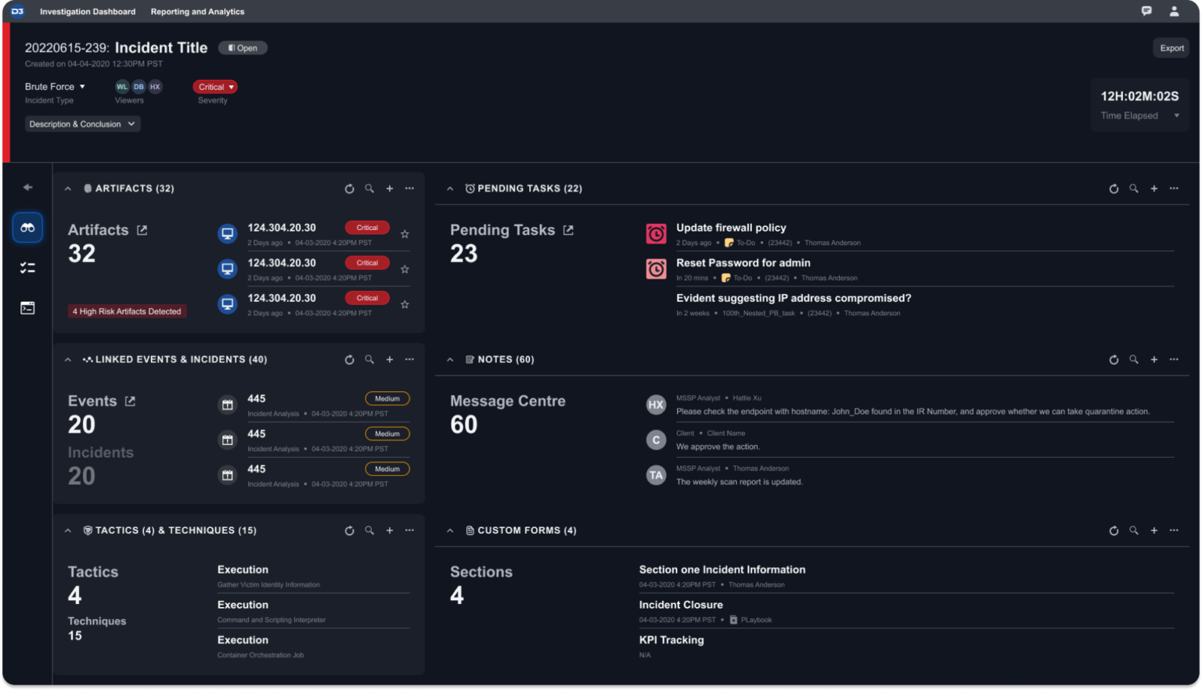Image resolution: width=1202 pixels, height=690 pixels.
Task: Open the Investigation Dashboard menu item
Action: (x=87, y=11)
